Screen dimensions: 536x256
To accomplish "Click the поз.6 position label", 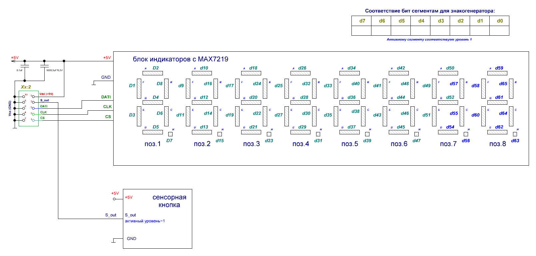I will tap(399, 144).
